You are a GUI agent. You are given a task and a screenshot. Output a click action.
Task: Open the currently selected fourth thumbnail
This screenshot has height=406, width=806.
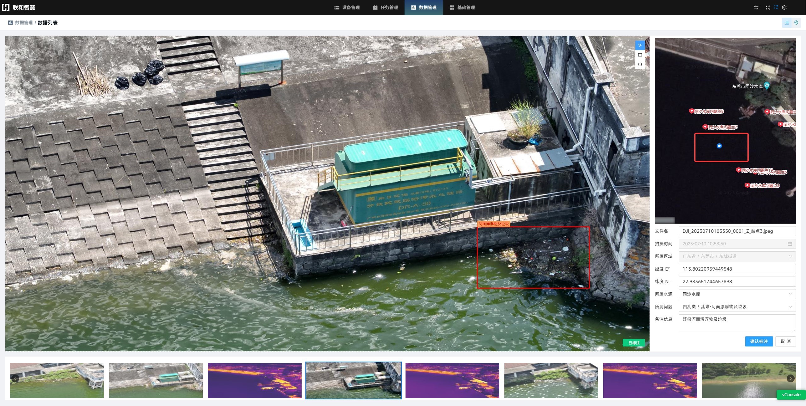click(x=354, y=380)
